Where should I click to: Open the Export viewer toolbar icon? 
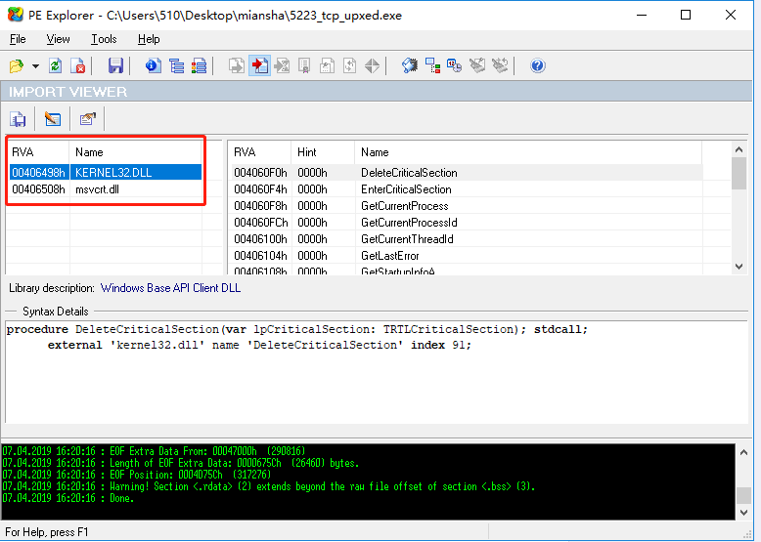click(237, 65)
